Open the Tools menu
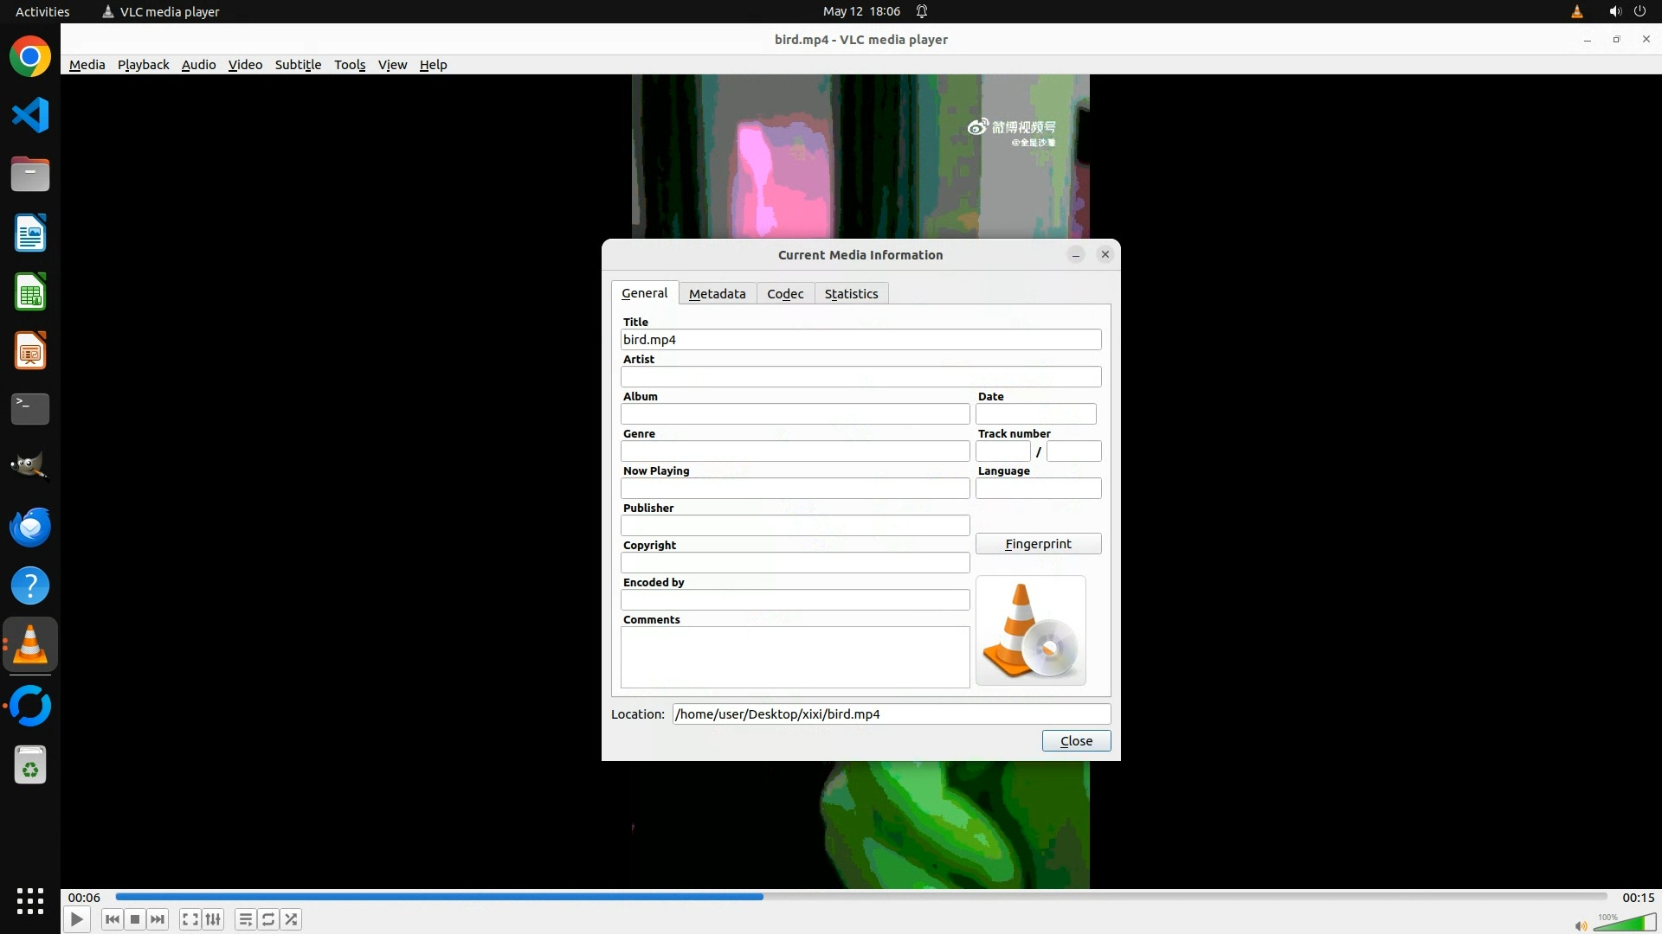The image size is (1662, 934). (350, 65)
